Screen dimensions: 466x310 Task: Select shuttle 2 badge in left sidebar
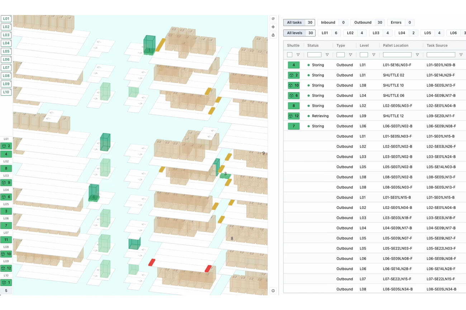coord(6,146)
